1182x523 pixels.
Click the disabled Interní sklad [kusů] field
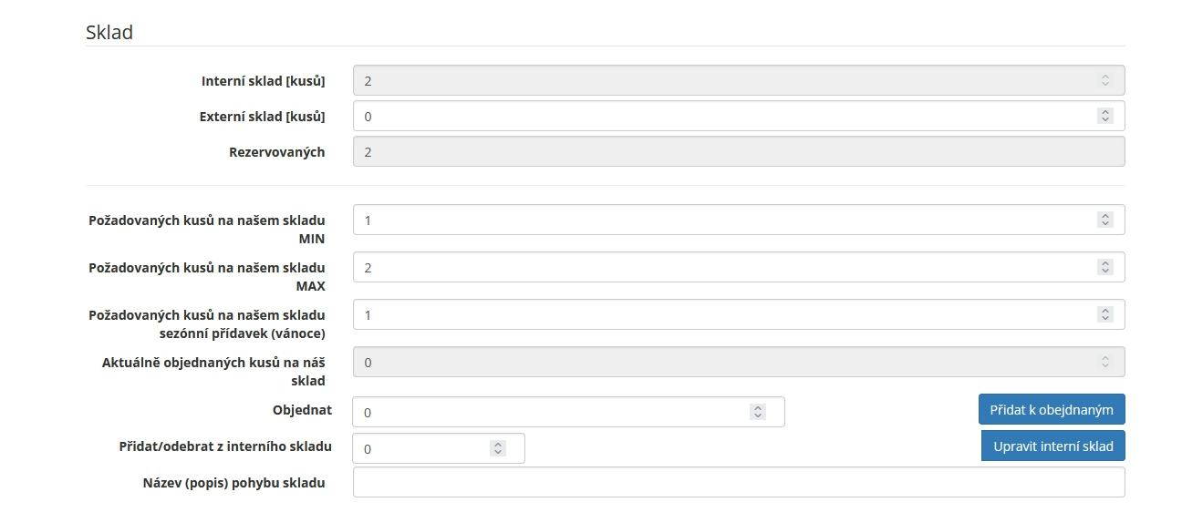(739, 80)
